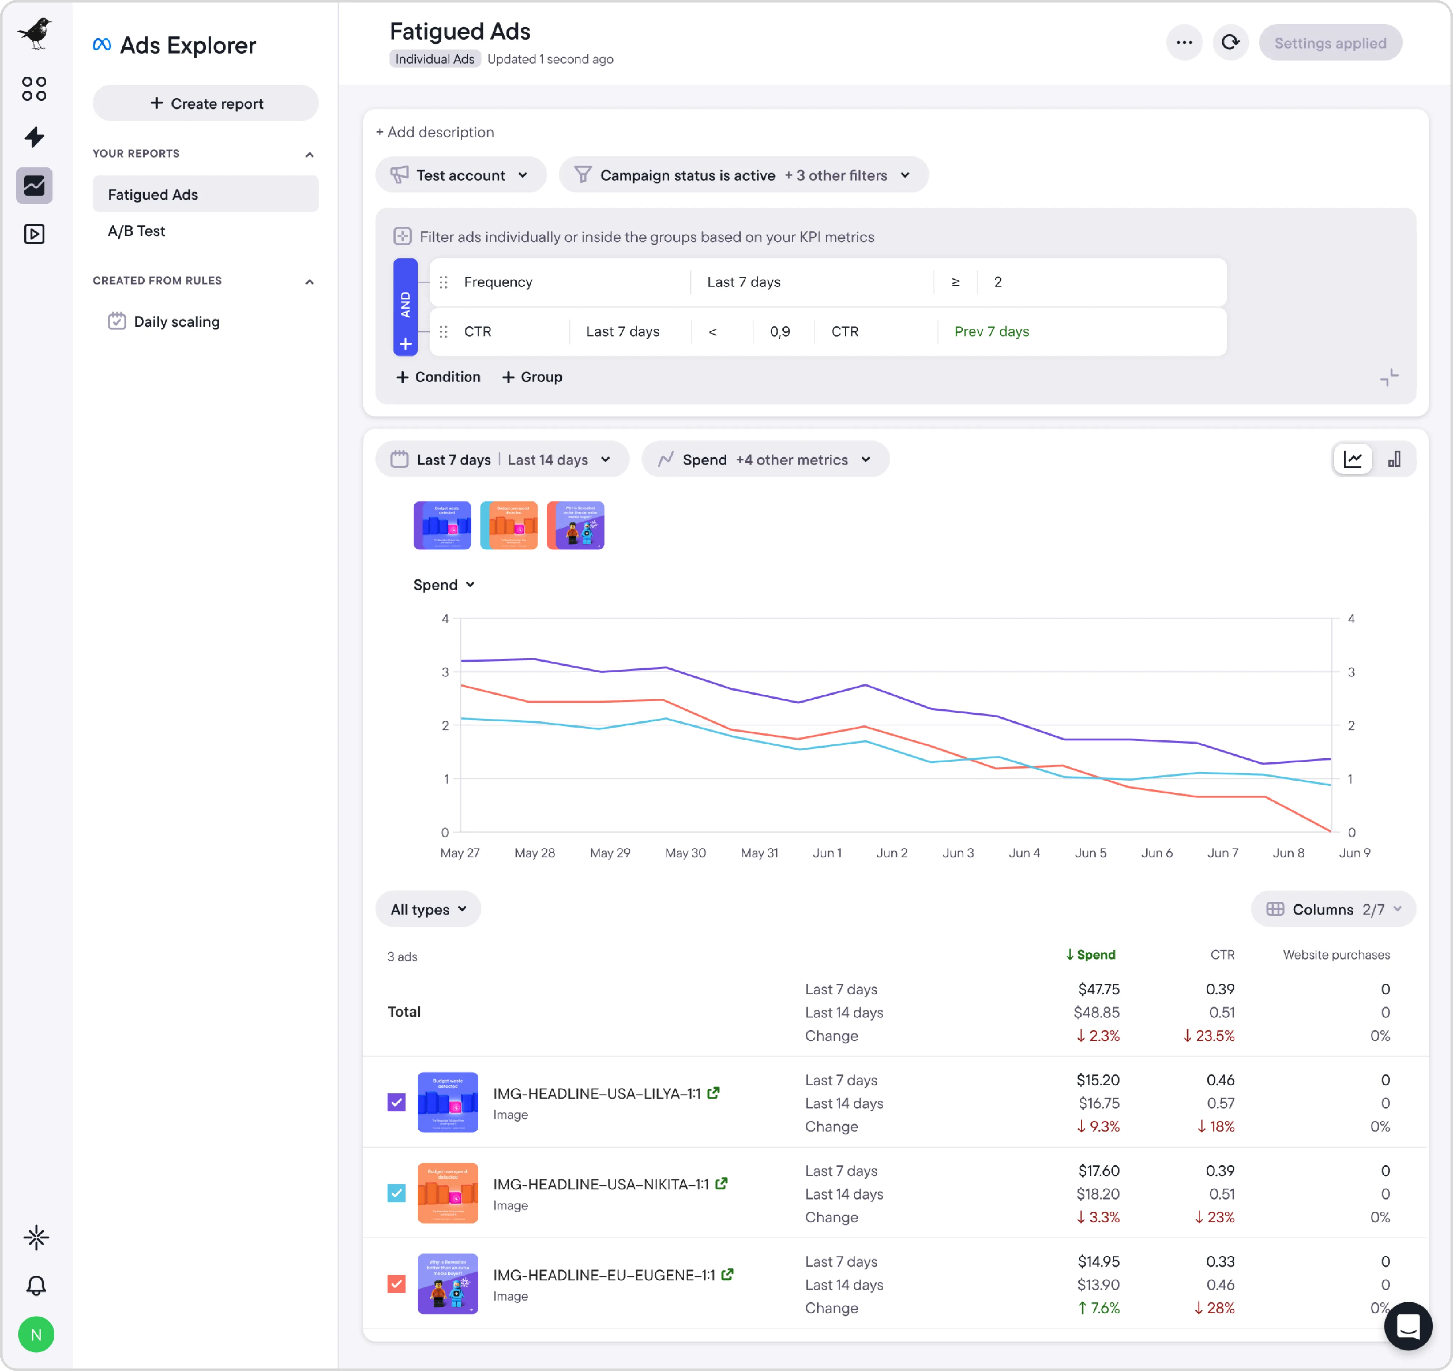Uncheck the IMG-HEADLINE-USA-LILYA-1:1 ad checkbox
This screenshot has width=1453, height=1371.
click(396, 1102)
